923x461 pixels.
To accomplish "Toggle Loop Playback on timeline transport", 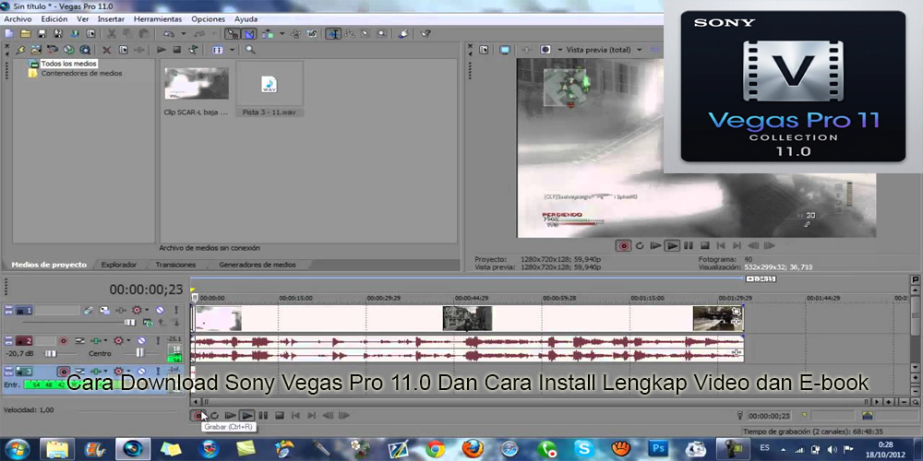I will (x=214, y=416).
